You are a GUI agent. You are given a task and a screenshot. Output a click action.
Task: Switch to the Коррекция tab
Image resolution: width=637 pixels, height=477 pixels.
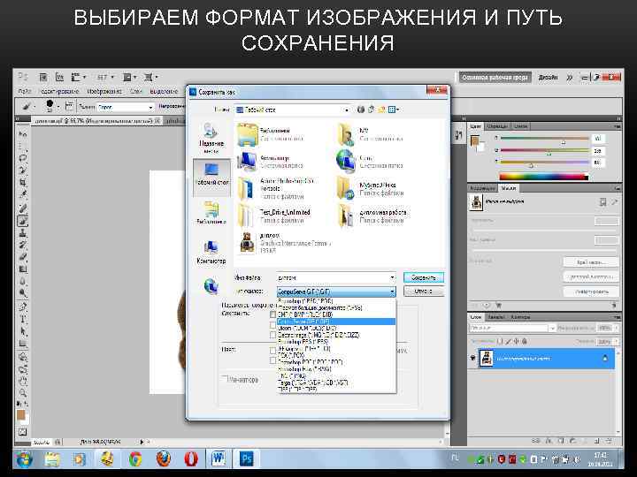(x=482, y=188)
